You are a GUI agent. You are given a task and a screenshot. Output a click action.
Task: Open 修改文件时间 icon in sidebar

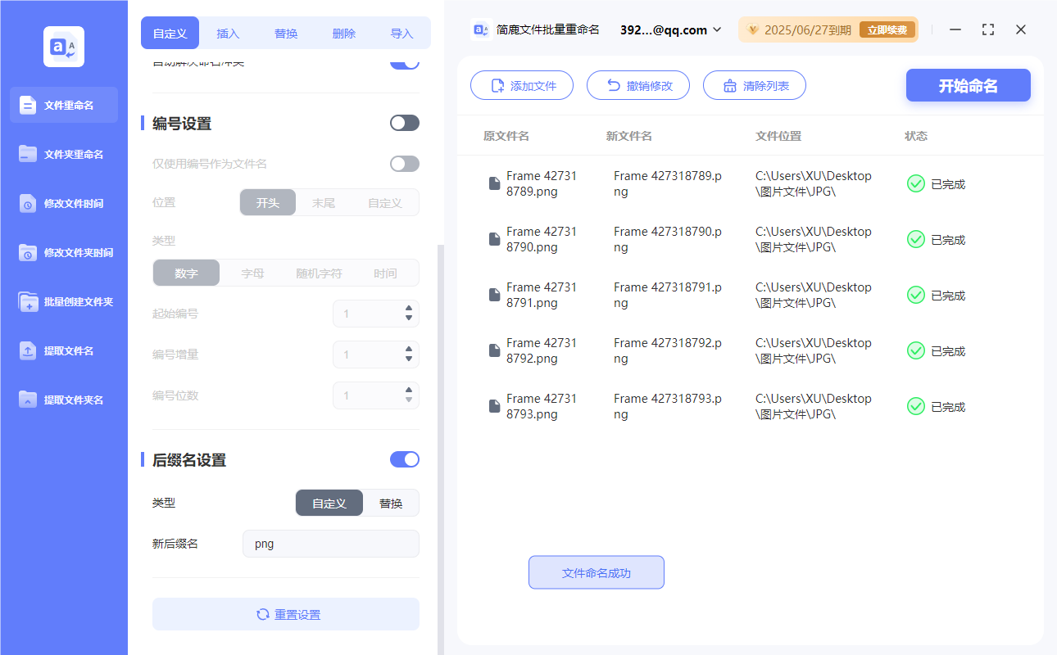(x=28, y=203)
